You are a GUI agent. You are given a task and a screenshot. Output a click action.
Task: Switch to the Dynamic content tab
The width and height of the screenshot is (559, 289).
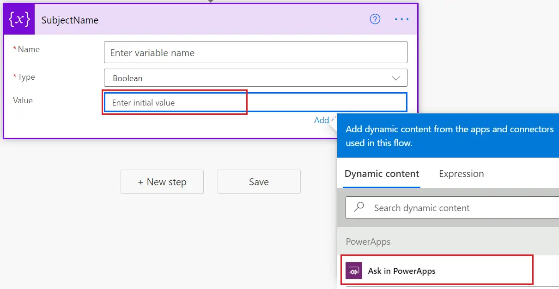click(x=382, y=174)
